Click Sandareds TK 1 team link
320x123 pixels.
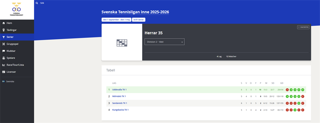[x=120, y=103]
